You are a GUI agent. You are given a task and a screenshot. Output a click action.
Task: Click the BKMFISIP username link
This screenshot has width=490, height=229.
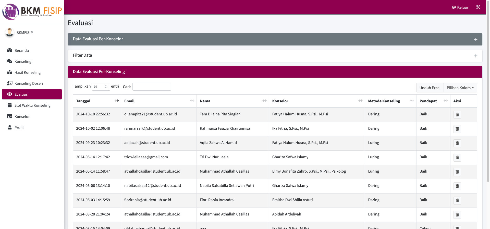[x=24, y=32]
